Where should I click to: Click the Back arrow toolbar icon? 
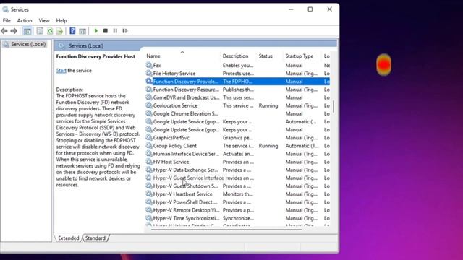(4, 31)
